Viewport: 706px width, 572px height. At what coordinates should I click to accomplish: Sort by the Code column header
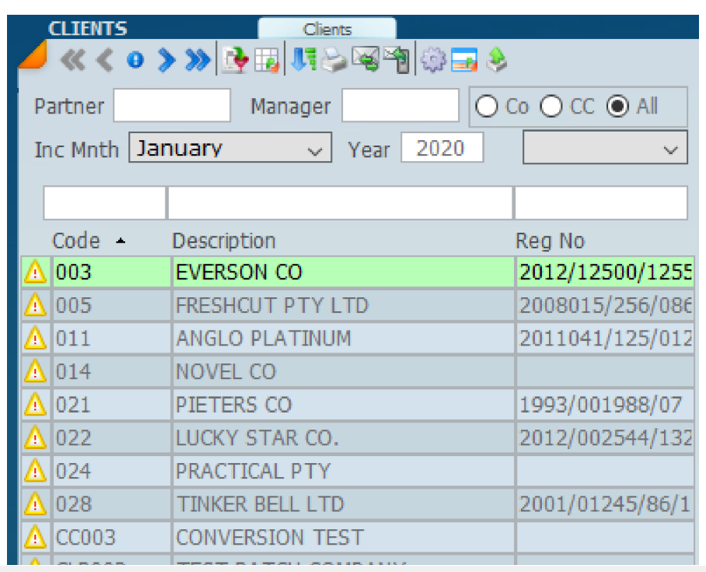point(76,240)
